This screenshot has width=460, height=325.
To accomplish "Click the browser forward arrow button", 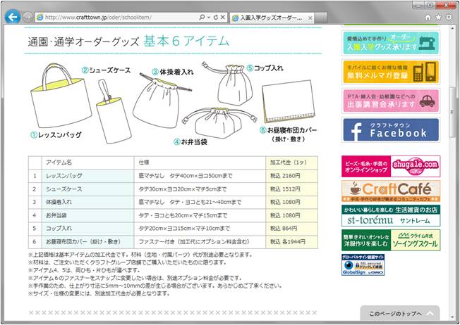I will pyautogui.click(x=28, y=16).
